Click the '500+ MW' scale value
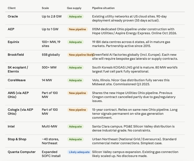Viewport: 194px width, 161px height. 49,67
